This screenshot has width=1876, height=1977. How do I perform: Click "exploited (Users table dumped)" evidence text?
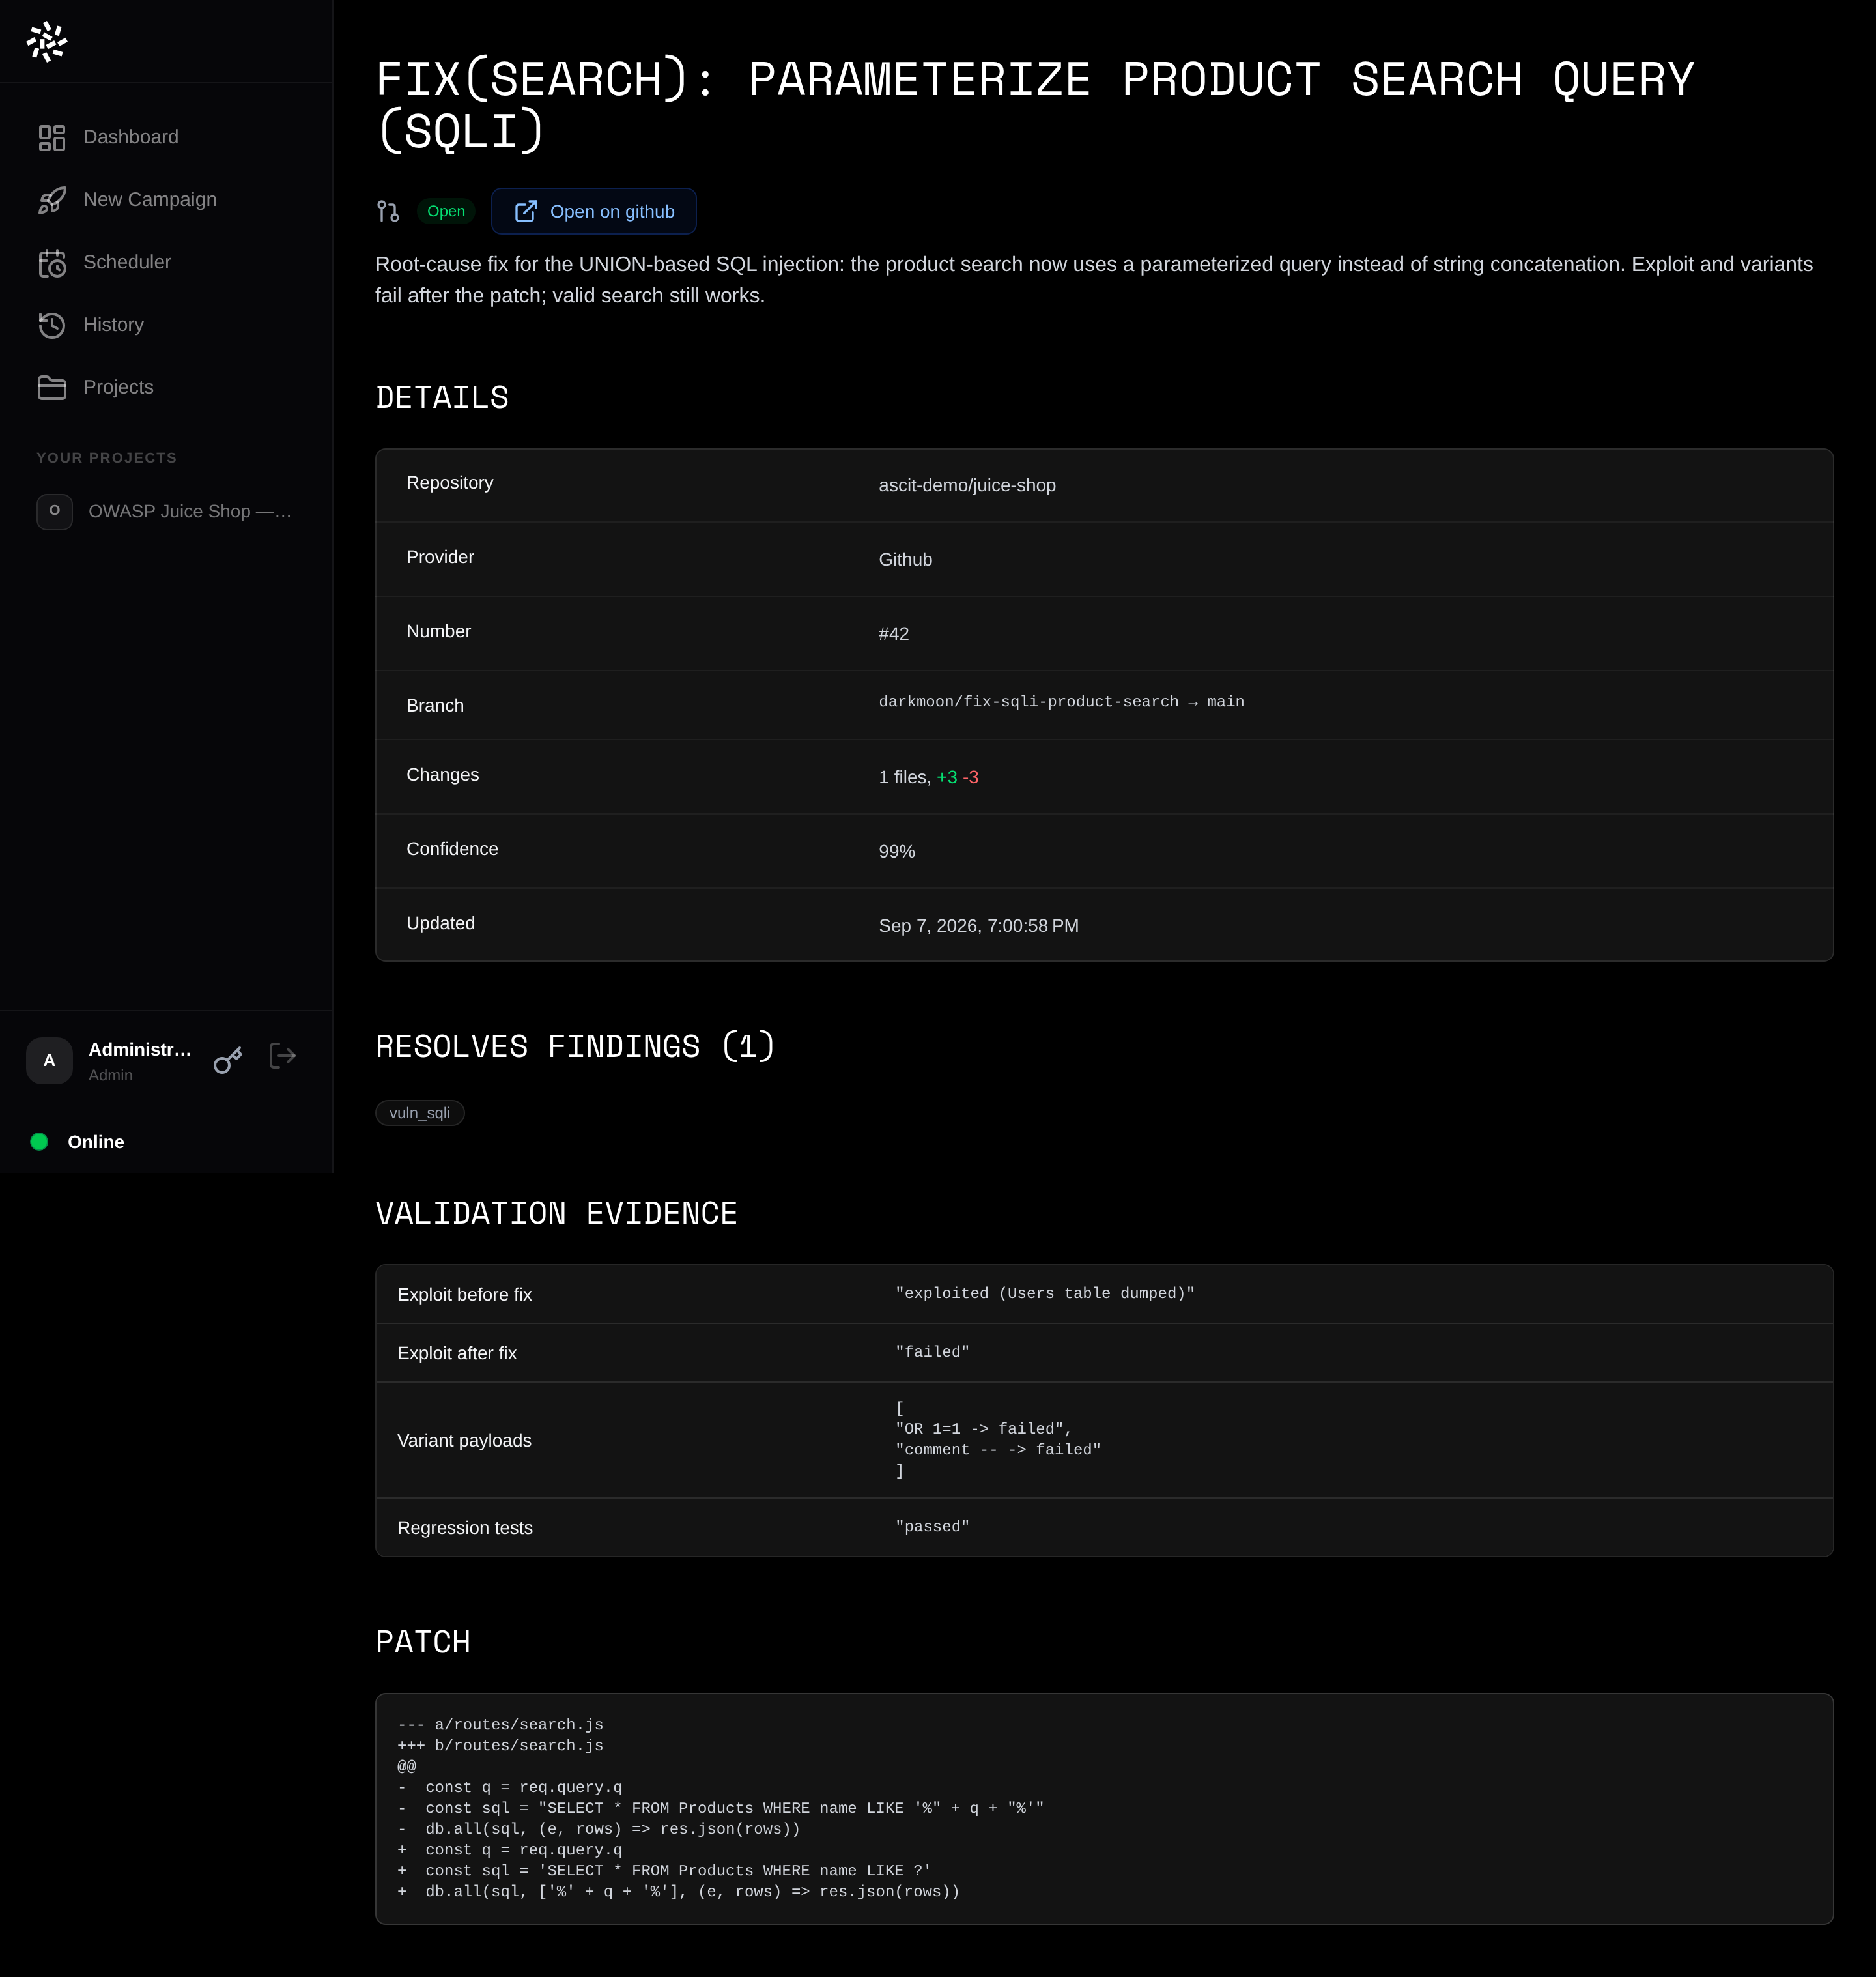pos(1045,1293)
